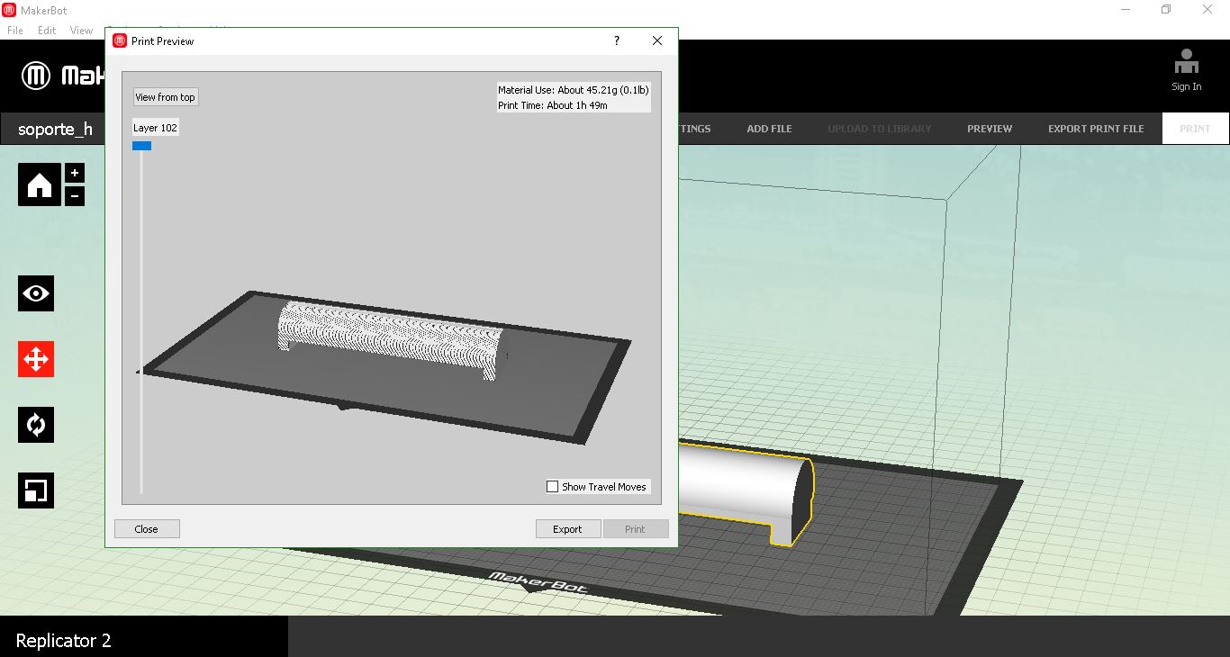Open the File menu
Screen dimensions: 1230x657
tap(15, 30)
